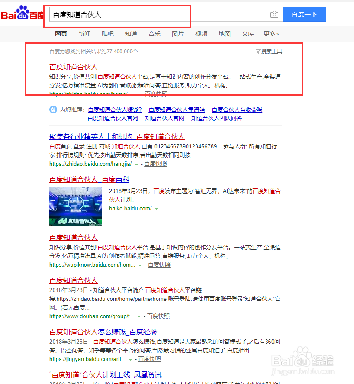
Task: Click suggestion 百度知道合伙人靠谱吗
Action: point(177,110)
